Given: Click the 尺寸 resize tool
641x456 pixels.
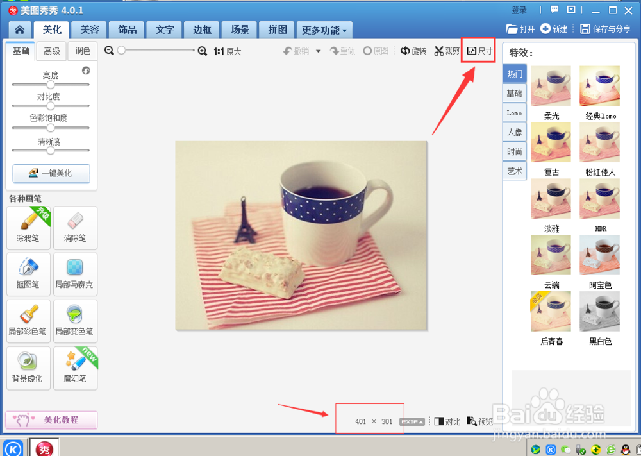Looking at the screenshot, I should point(479,51).
